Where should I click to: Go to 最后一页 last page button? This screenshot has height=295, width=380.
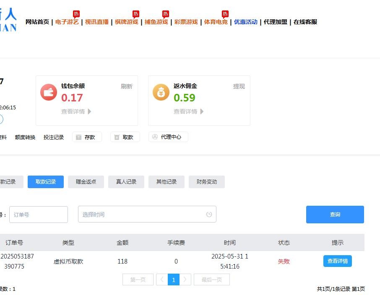point(211,279)
